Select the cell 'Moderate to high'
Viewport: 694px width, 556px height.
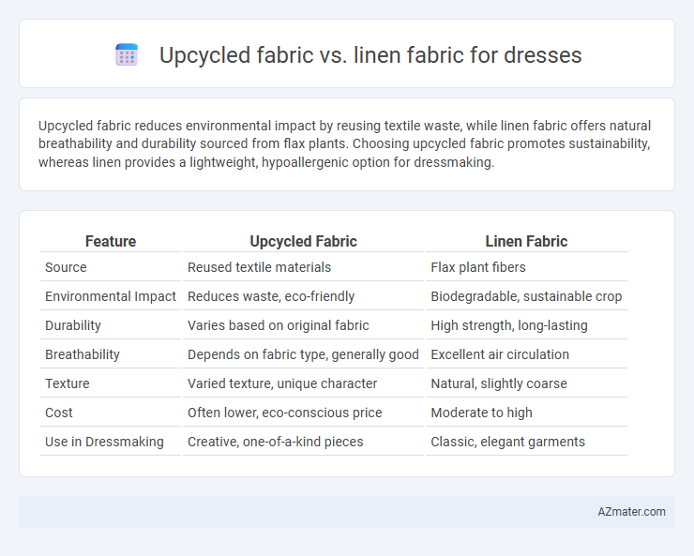click(481, 413)
